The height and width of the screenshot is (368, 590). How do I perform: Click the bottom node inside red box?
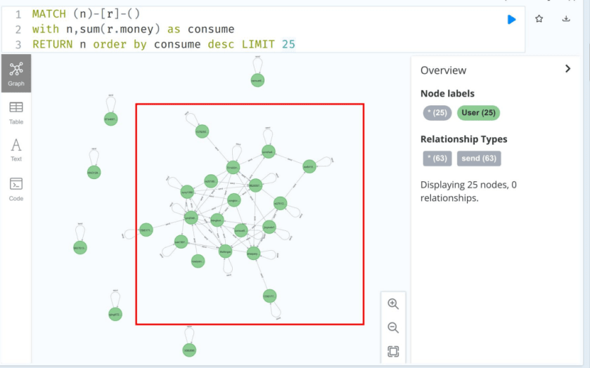point(269,296)
